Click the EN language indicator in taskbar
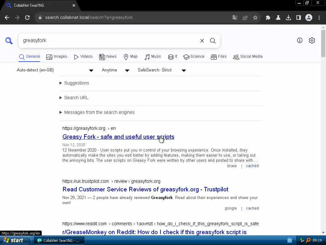 tap(290, 241)
